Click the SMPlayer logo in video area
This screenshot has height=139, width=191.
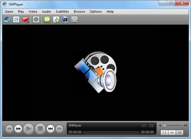coord(95,72)
